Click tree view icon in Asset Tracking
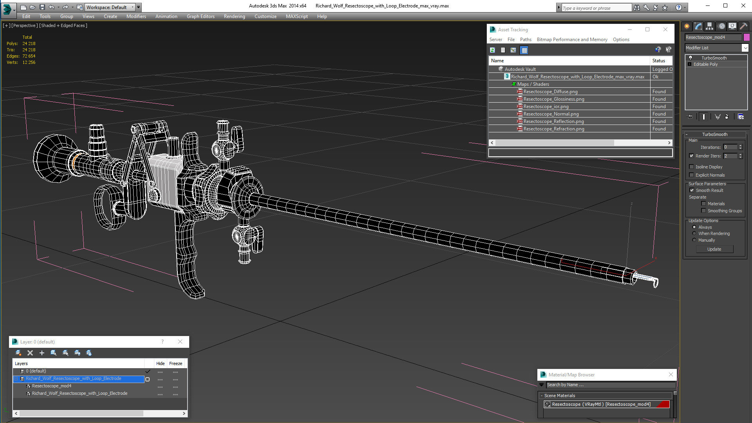Viewport: 752px width, 423px height. point(513,50)
